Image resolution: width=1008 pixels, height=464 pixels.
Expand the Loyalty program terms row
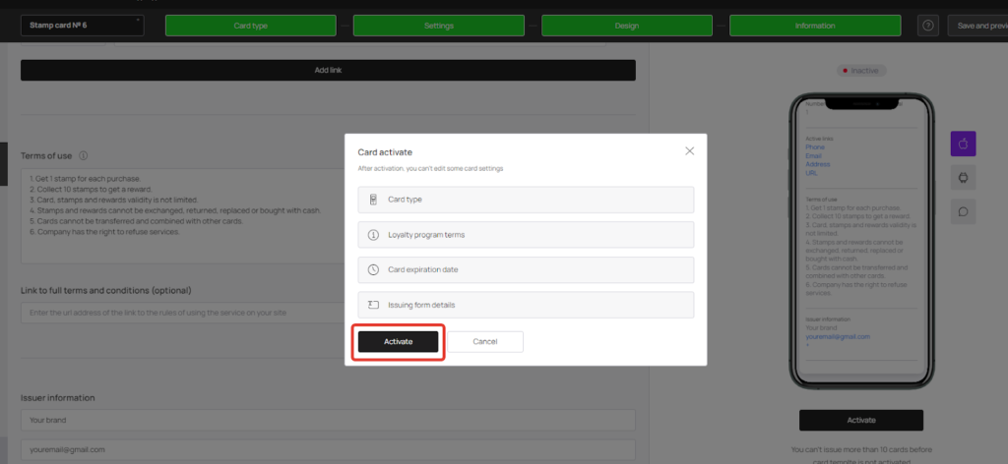coord(526,235)
